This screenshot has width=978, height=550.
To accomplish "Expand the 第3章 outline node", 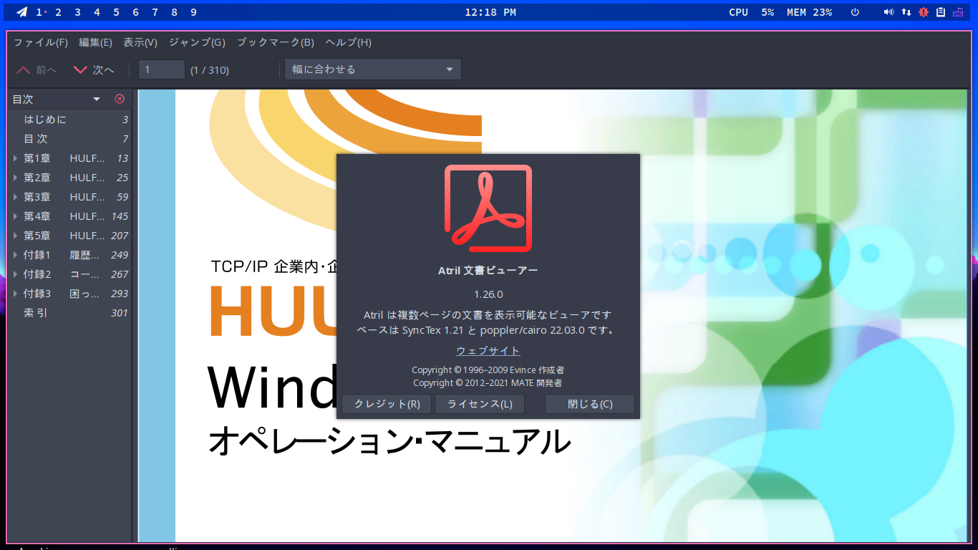I will [16, 197].
